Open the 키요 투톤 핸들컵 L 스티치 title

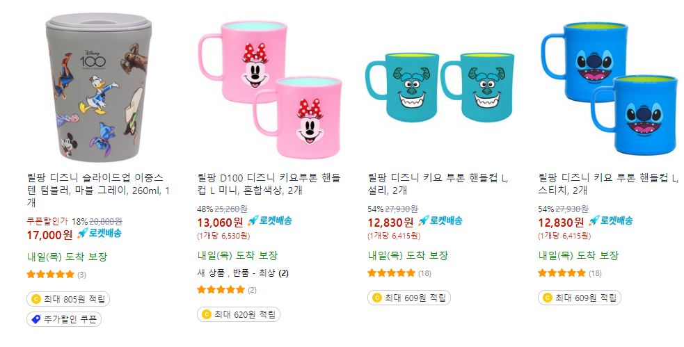(x=608, y=184)
